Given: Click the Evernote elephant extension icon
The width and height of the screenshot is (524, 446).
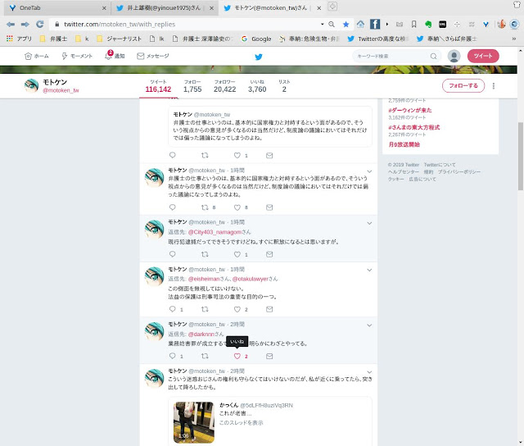Looking at the screenshot, I should click(428, 24).
